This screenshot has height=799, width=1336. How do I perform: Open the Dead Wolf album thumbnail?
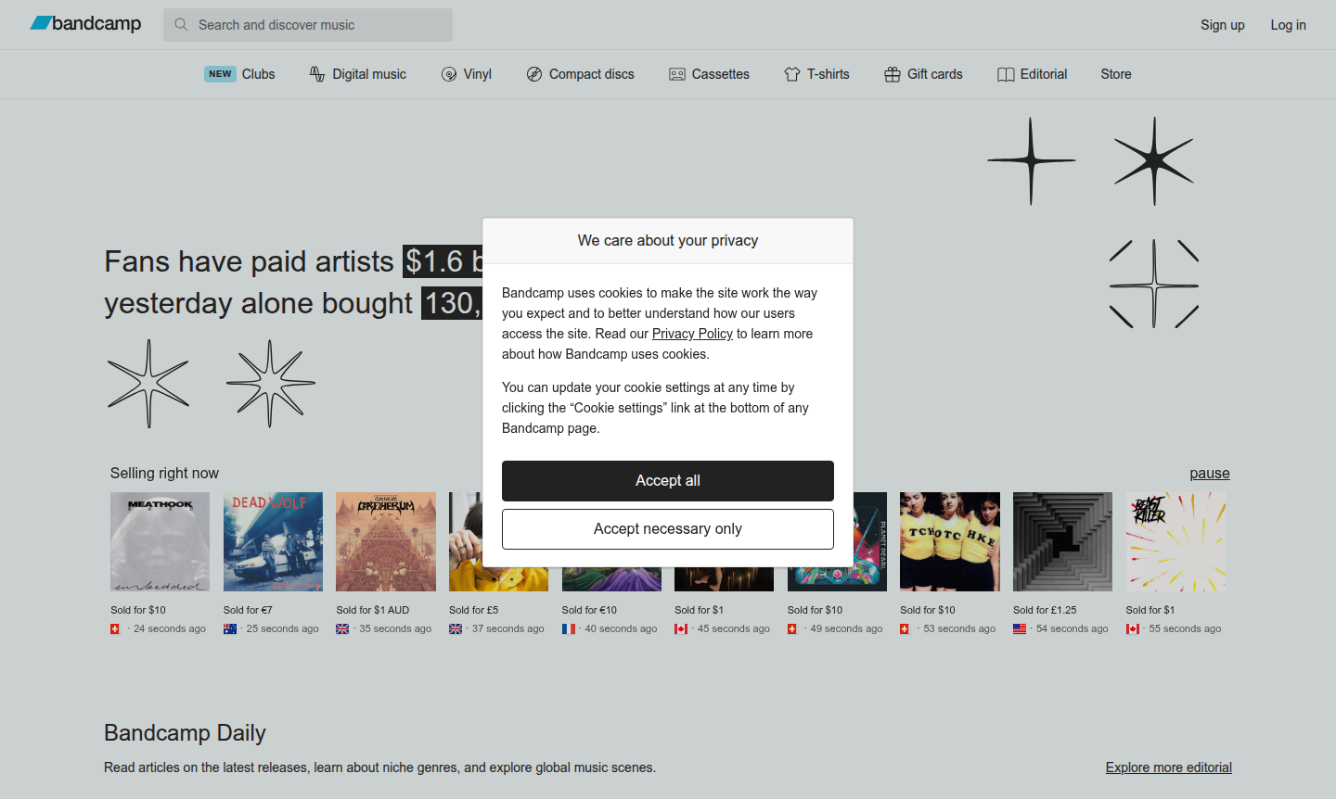click(273, 541)
